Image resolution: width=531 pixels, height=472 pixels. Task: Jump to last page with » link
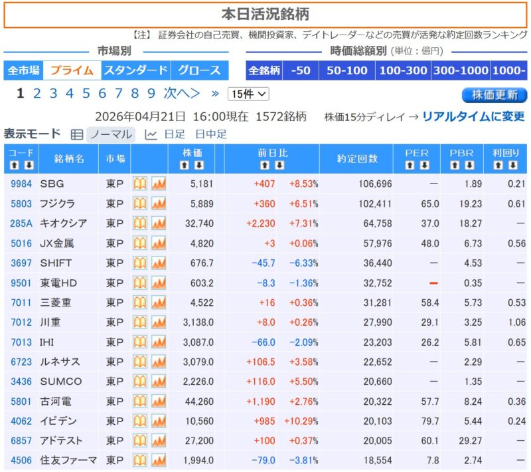tap(215, 94)
